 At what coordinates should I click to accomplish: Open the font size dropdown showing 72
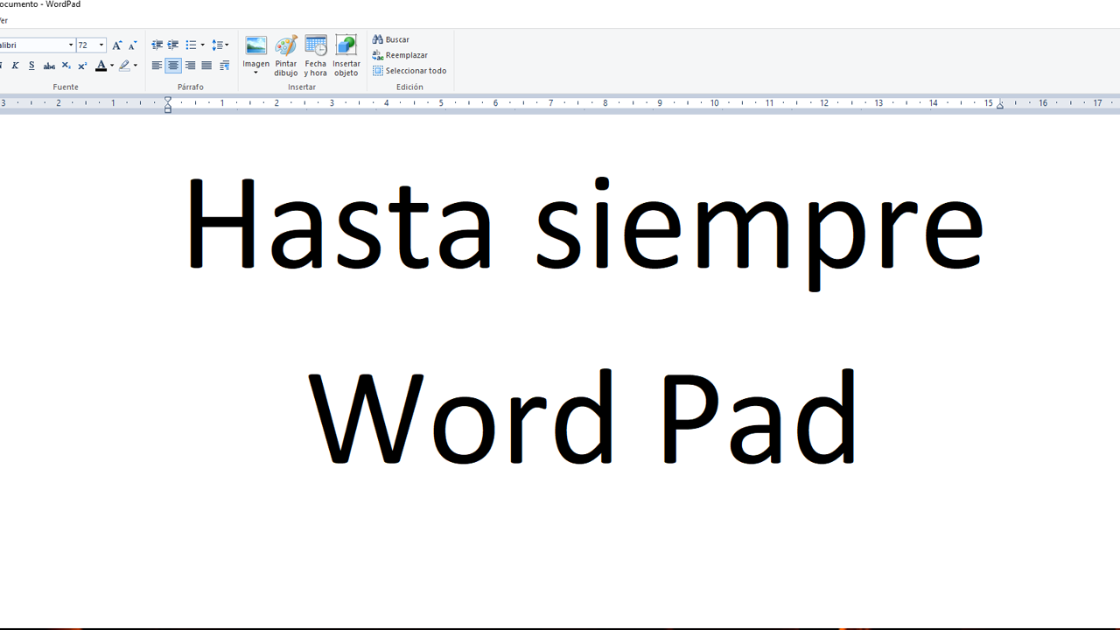point(101,45)
